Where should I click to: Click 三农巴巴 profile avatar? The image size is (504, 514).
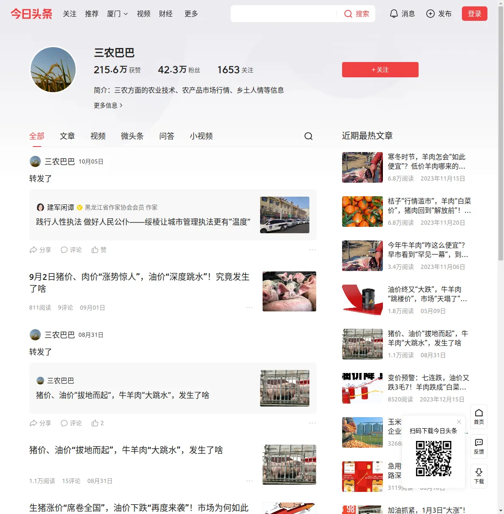(53, 70)
